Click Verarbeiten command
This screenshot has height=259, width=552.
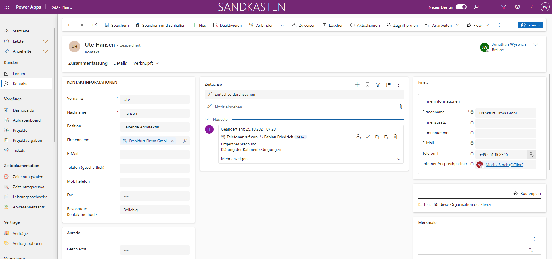(438, 25)
